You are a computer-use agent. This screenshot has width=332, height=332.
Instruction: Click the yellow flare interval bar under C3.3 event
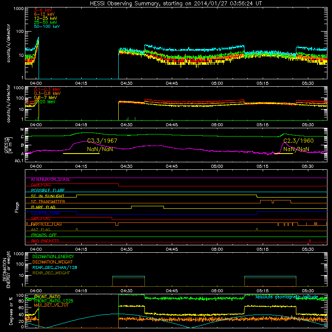[x=81, y=154]
